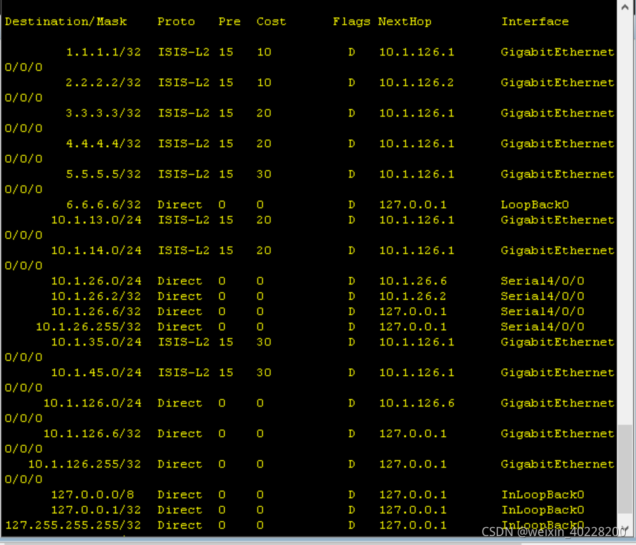Click destination 4.4.4.4/32
636x545 pixels.
(104, 144)
